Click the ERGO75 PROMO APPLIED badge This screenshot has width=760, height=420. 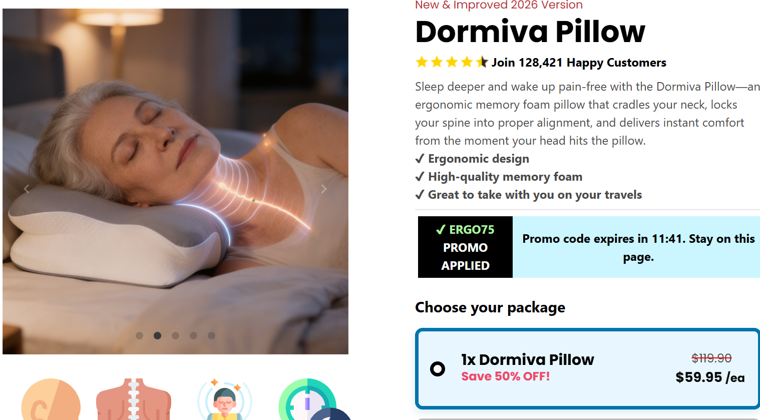(x=465, y=247)
